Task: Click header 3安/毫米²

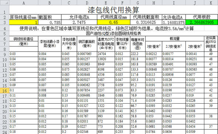Action: click(x=154, y=46)
